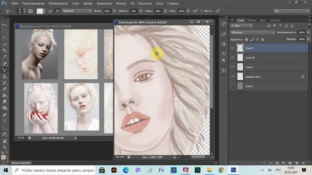Select the Hand tool
The width and height of the screenshot is (312, 175).
pos(4,141)
